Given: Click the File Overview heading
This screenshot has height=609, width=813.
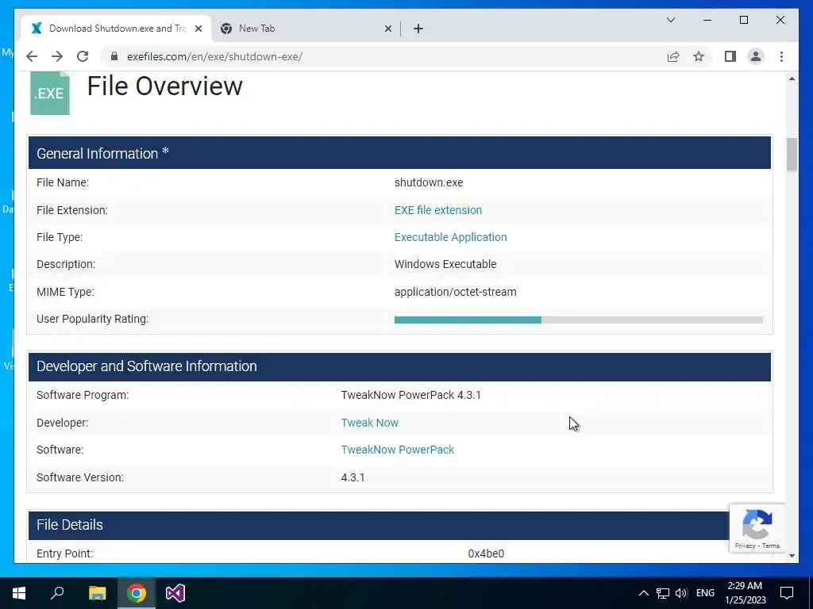Looking at the screenshot, I should [165, 86].
